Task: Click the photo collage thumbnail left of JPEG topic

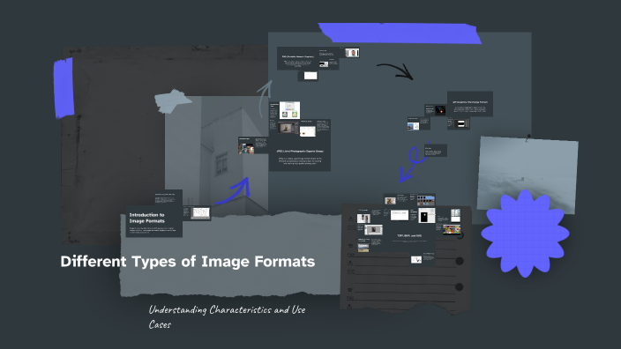Action: click(x=246, y=149)
